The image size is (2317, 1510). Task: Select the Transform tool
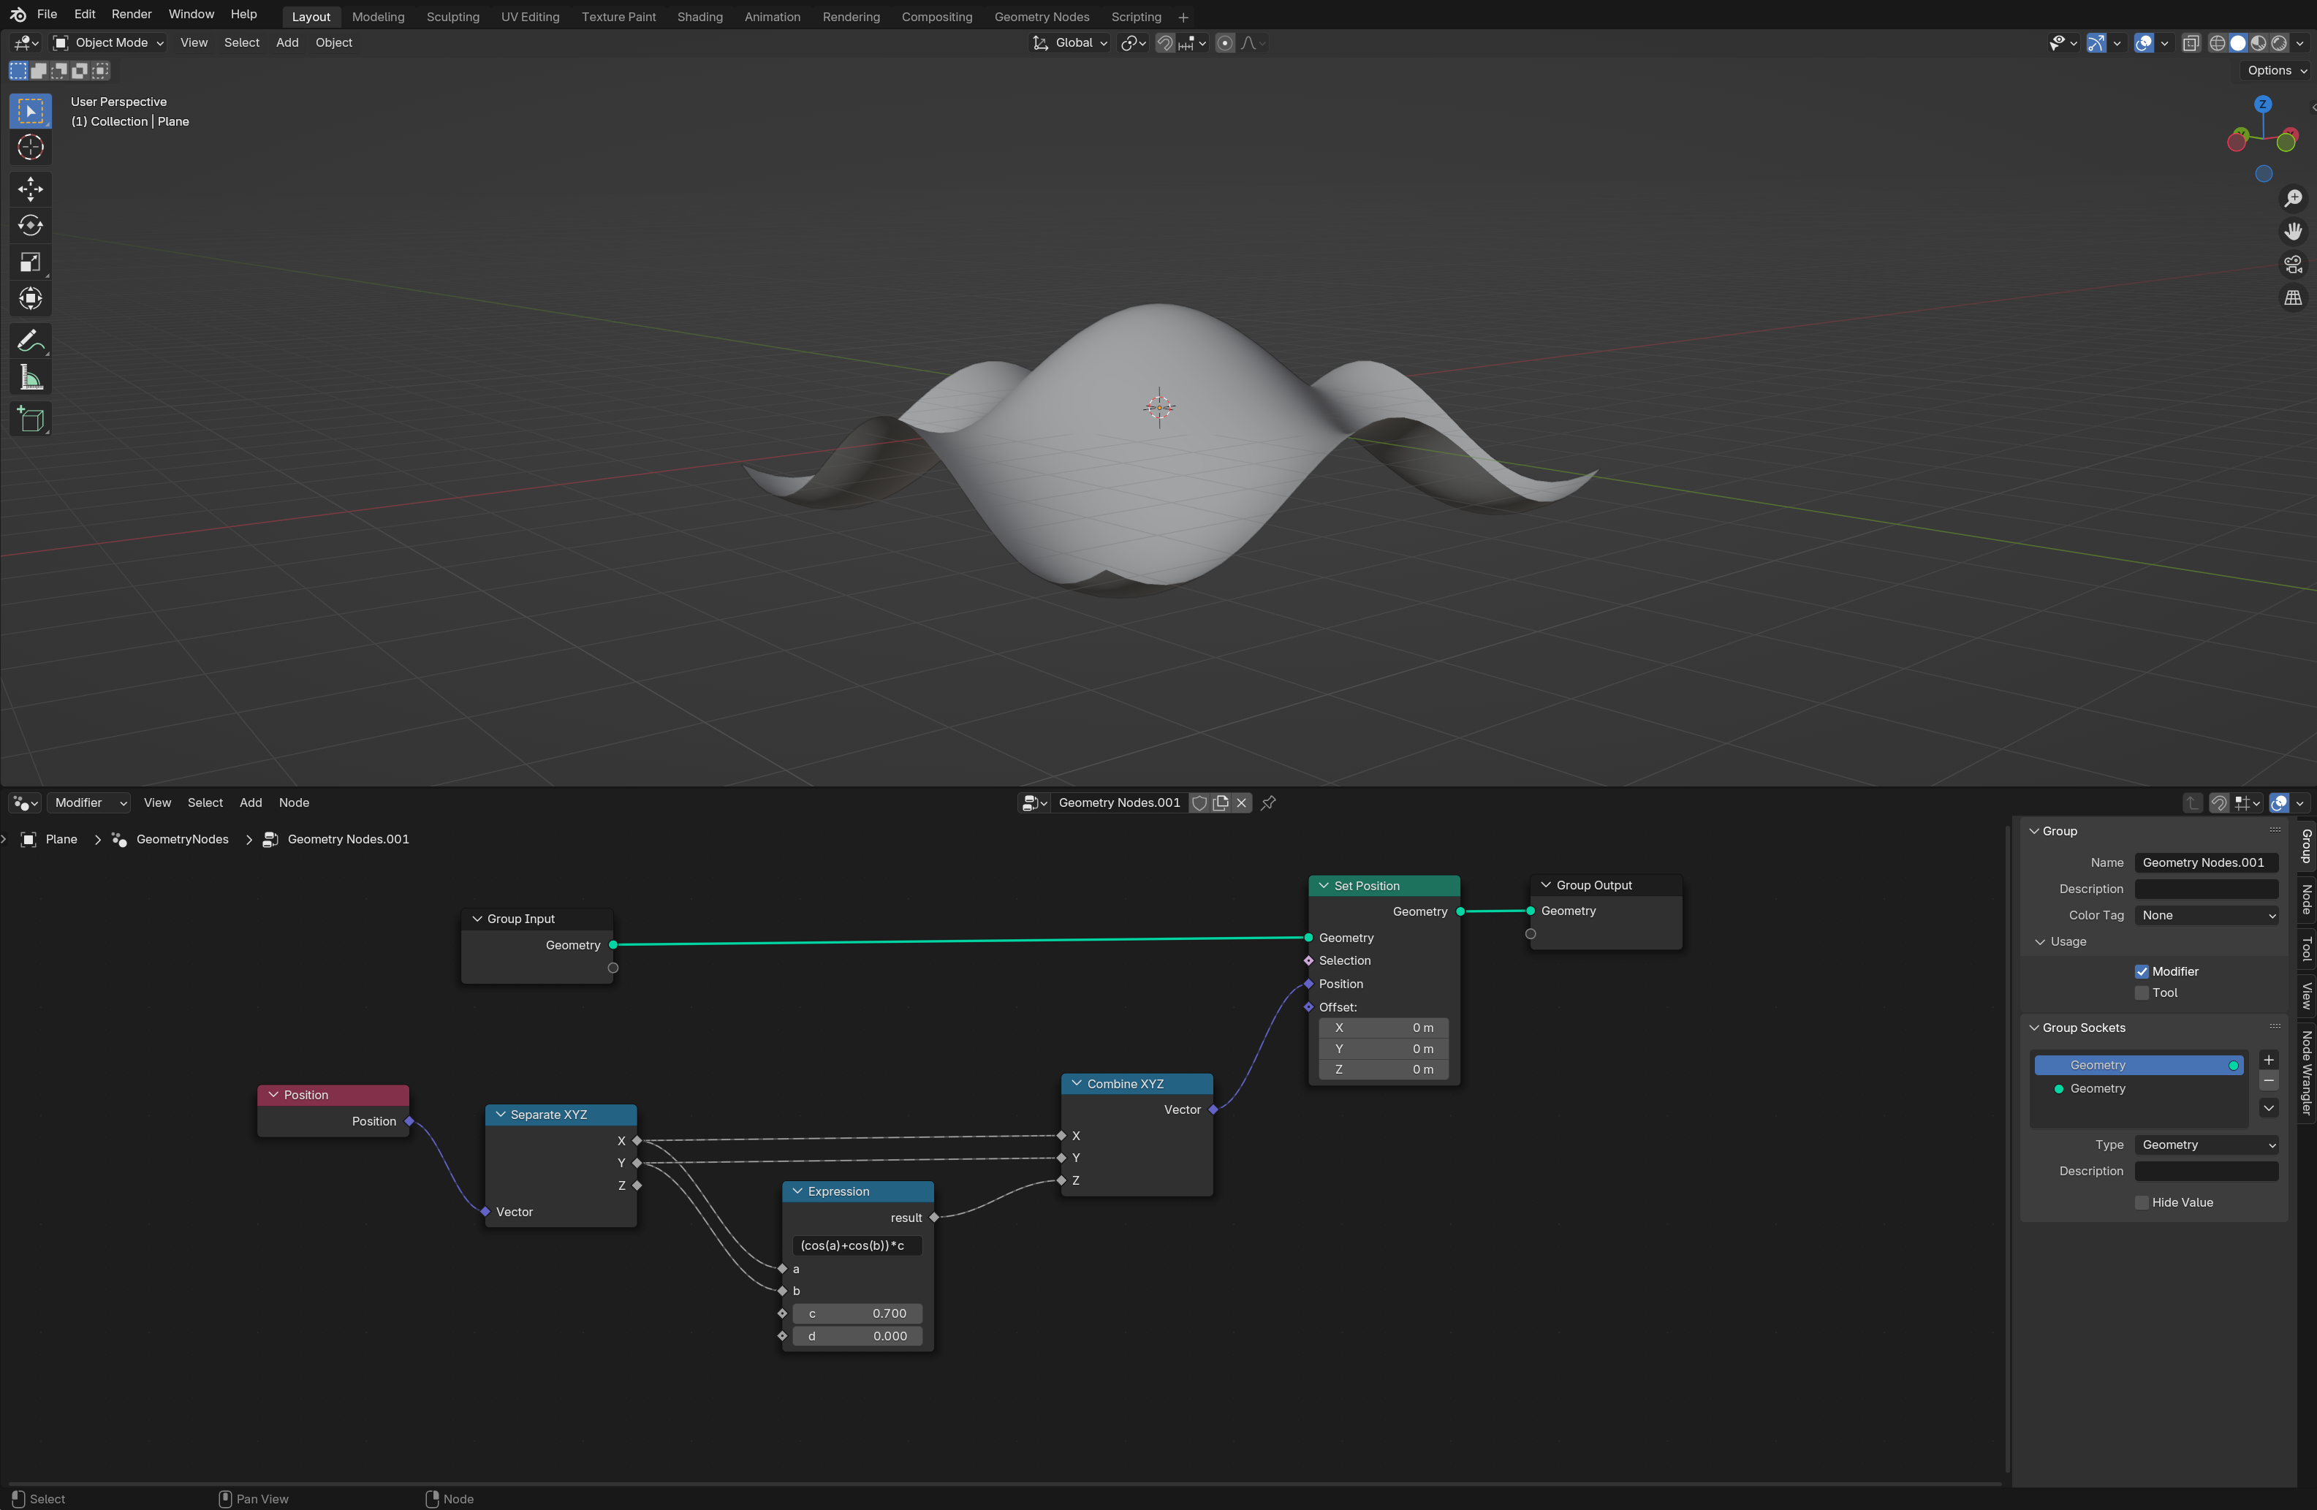click(x=30, y=299)
